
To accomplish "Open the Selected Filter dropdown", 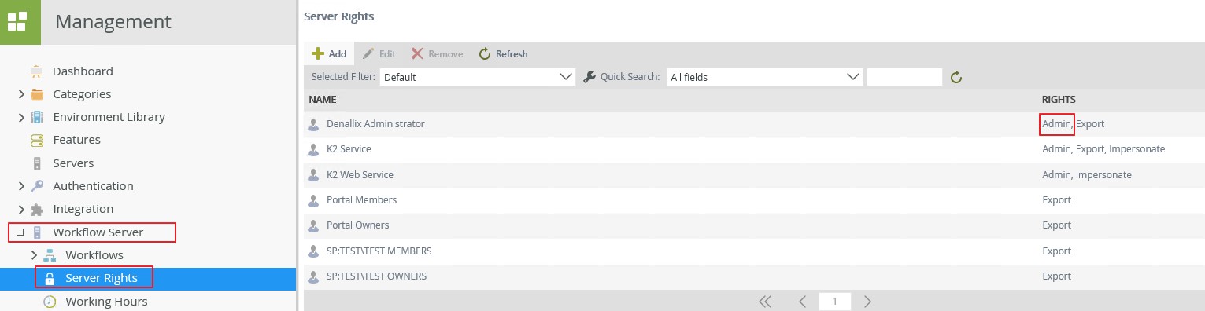I will [478, 77].
